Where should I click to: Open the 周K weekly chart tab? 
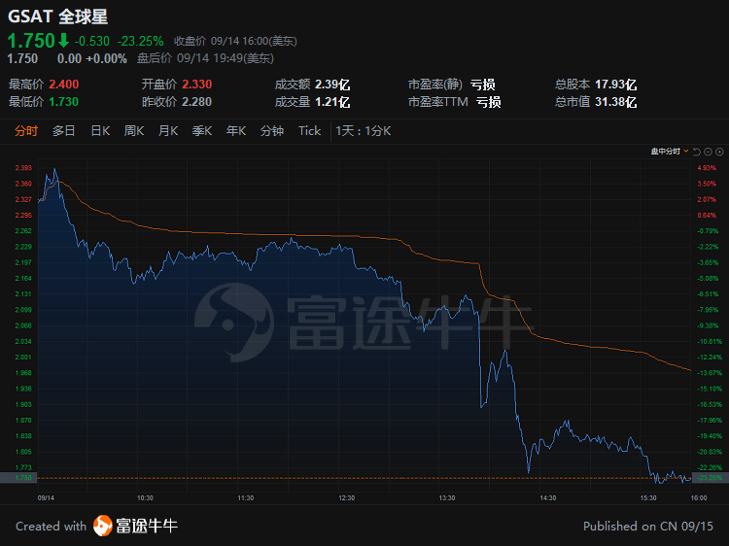tap(134, 131)
